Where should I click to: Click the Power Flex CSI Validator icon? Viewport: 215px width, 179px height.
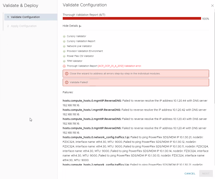[x=64, y=56]
